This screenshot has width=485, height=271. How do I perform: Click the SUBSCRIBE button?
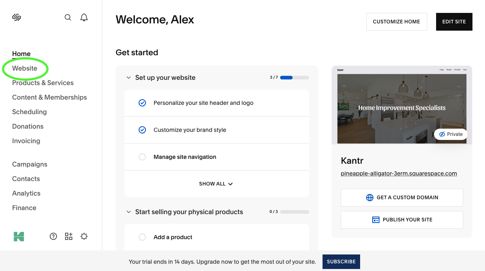coord(341,262)
